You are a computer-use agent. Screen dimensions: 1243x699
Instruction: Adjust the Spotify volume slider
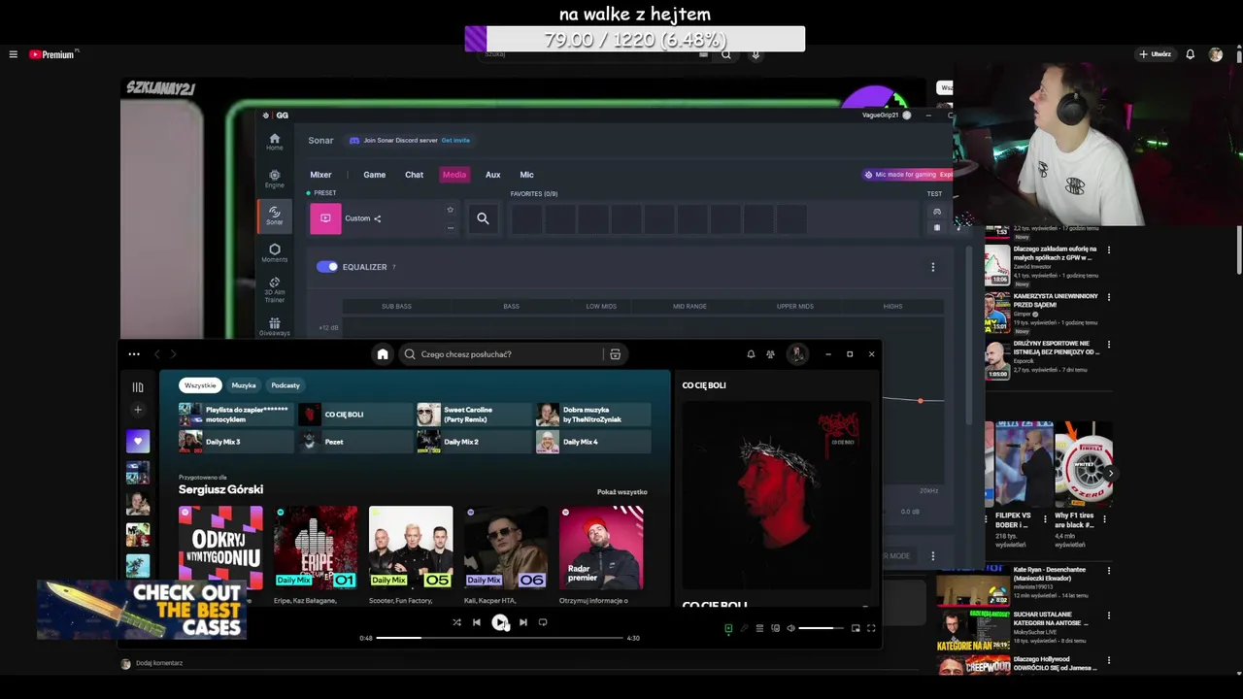pos(822,628)
